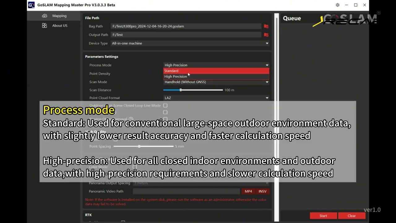The image size is (396, 223).
Task: Open the Mapping section in sidebar
Action: pos(54,16)
